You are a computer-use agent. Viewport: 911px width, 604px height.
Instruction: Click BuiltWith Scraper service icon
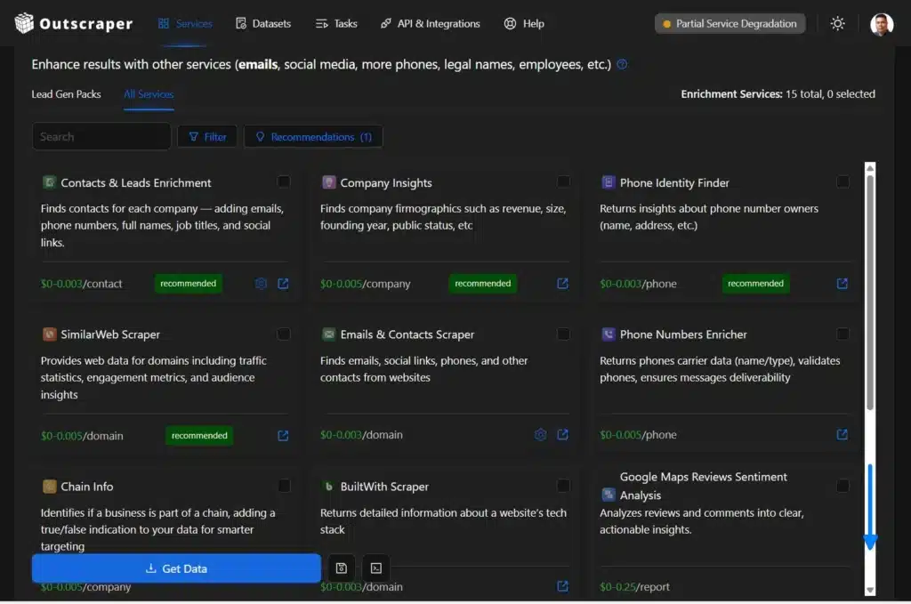[x=329, y=486]
